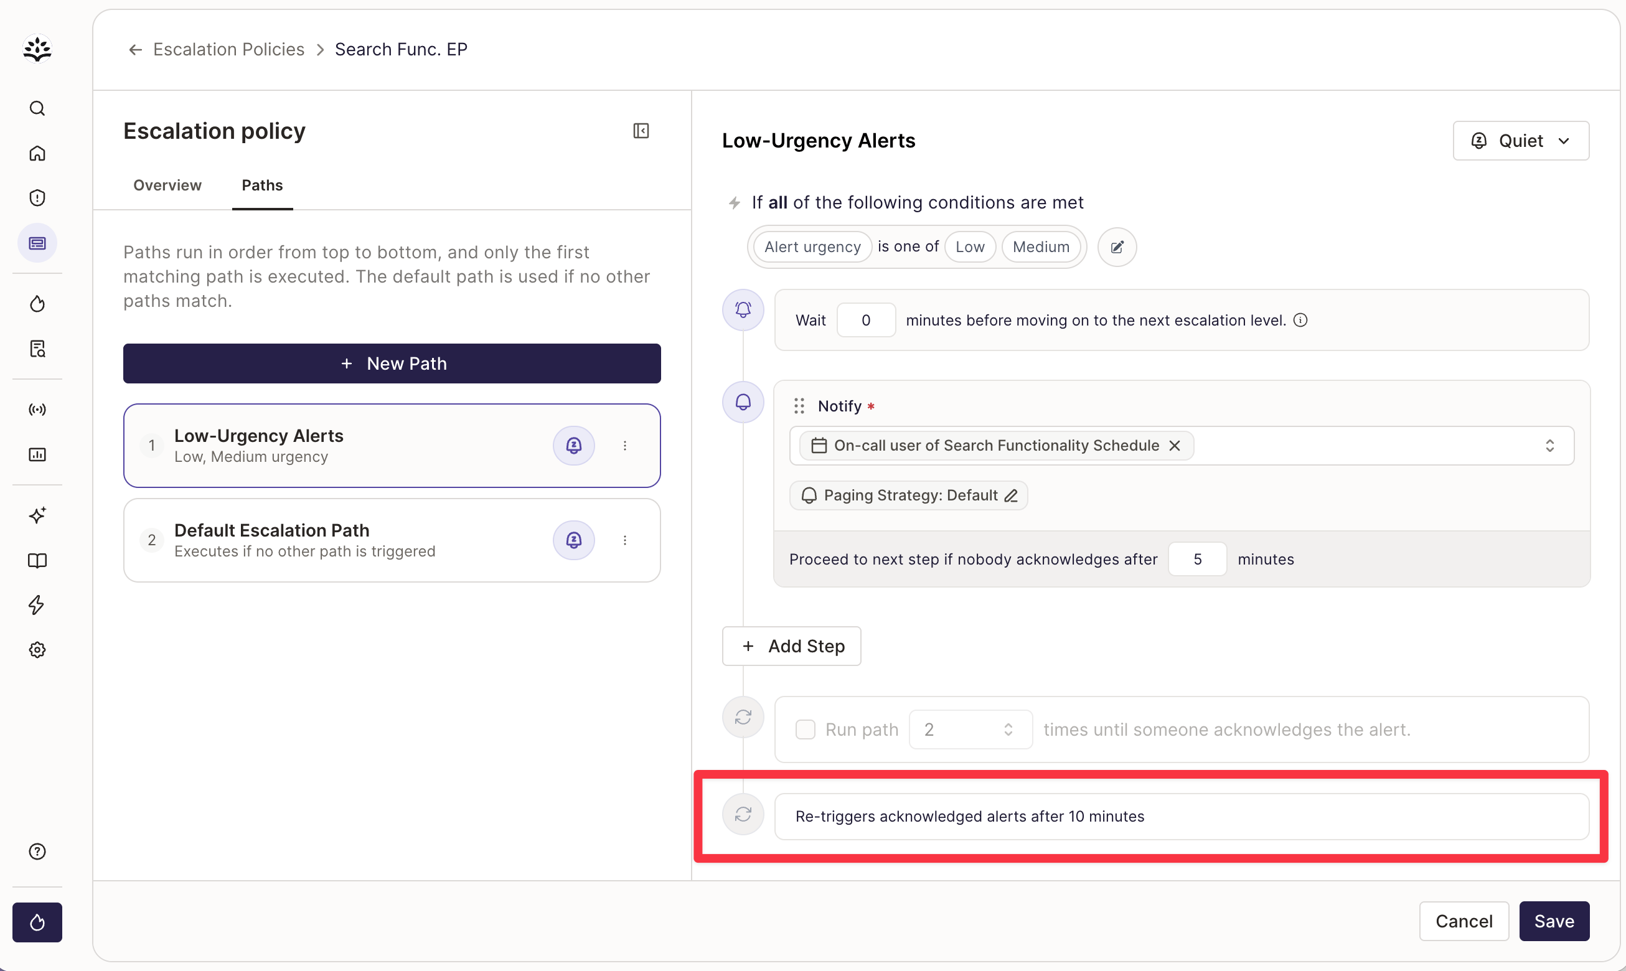Click Add Step button

click(x=792, y=647)
